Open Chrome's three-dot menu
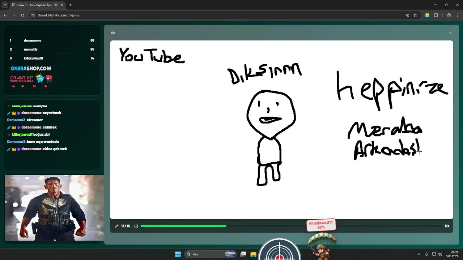This screenshot has width=463, height=260. click(x=458, y=15)
